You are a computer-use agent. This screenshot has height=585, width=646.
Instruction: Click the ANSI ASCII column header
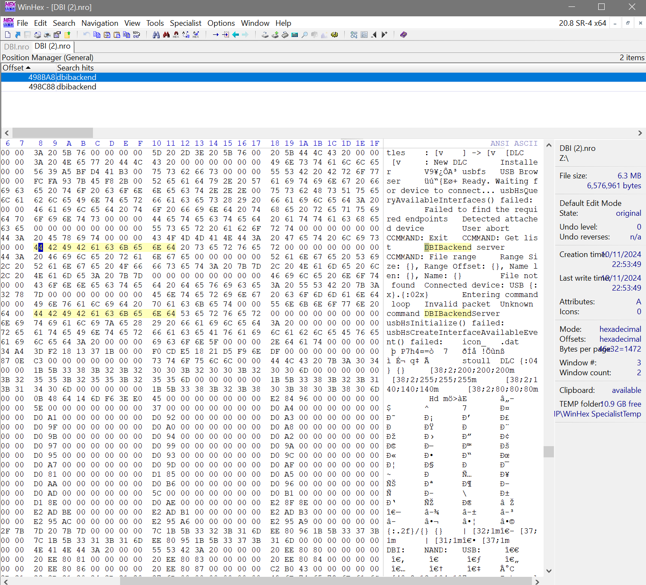[x=514, y=144]
